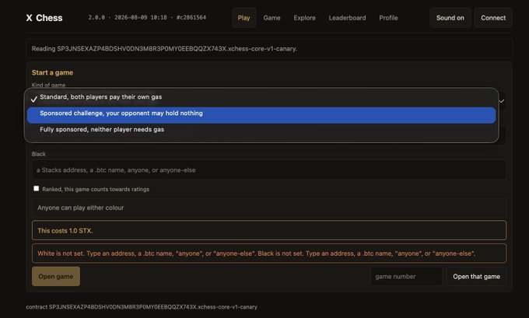Click the X Chess logo title

(44, 18)
